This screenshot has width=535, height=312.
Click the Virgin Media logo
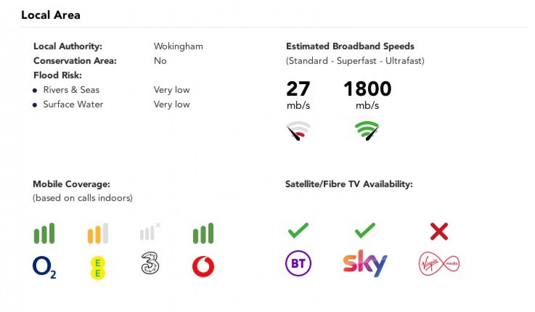coord(439,264)
